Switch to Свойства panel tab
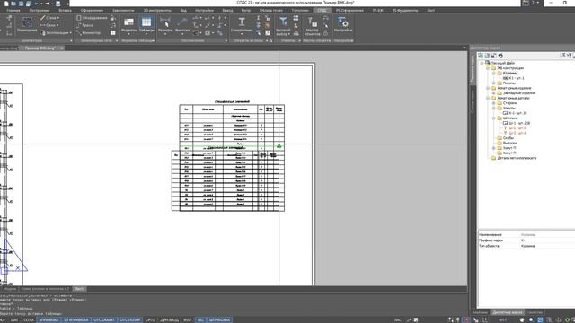Image resolution: width=575 pixels, height=323 pixels. 535,312
